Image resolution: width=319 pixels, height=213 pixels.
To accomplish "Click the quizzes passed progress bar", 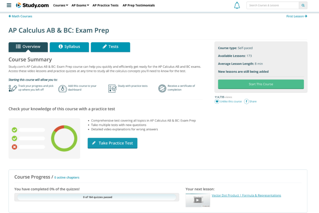I will tap(97, 197).
